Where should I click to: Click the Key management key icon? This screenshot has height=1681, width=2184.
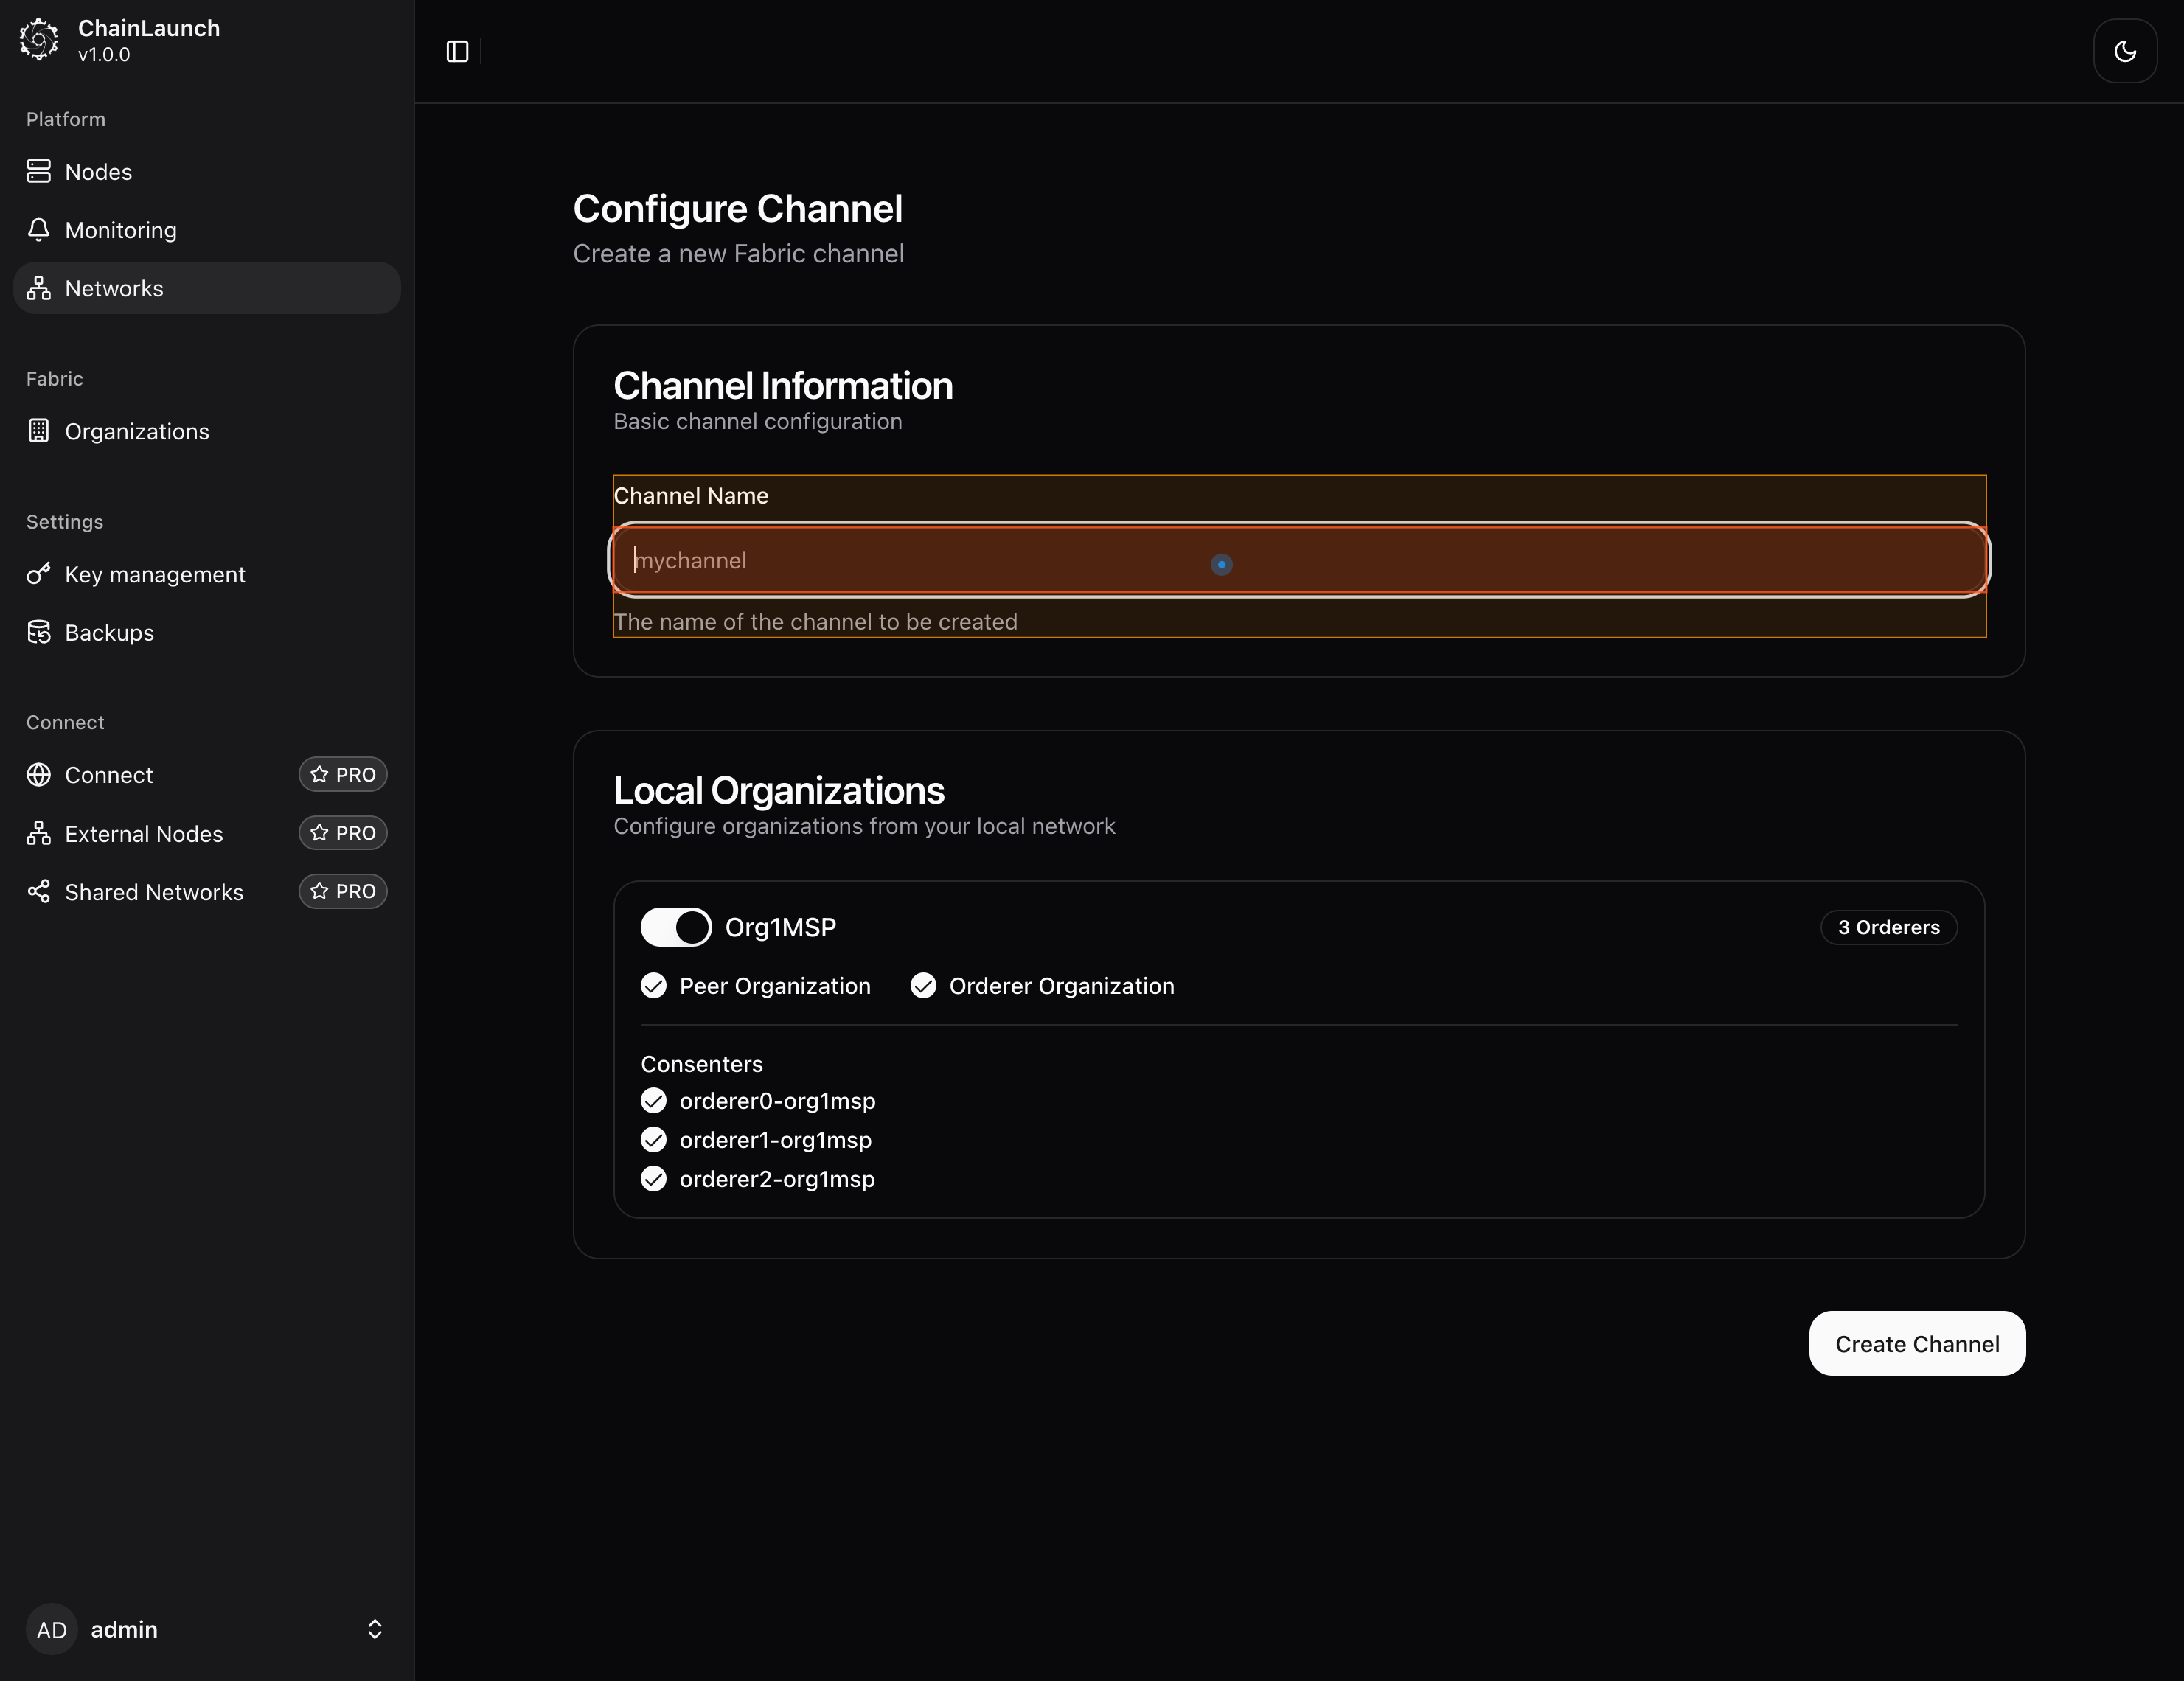click(39, 574)
